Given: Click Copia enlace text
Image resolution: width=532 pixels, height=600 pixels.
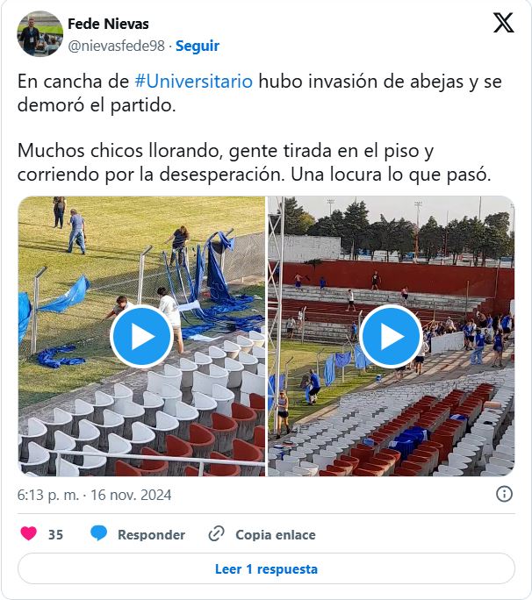Looking at the screenshot, I should point(276,534).
